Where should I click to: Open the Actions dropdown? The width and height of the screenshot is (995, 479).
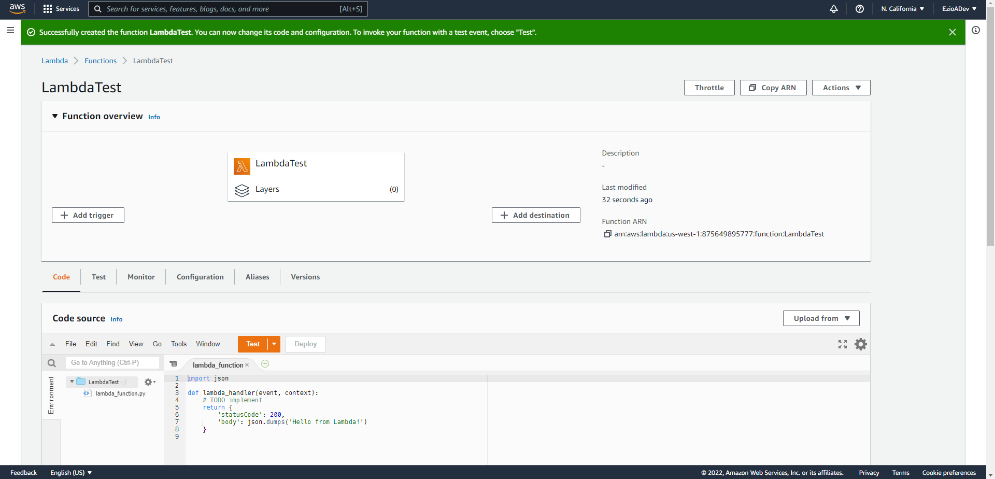coord(841,88)
